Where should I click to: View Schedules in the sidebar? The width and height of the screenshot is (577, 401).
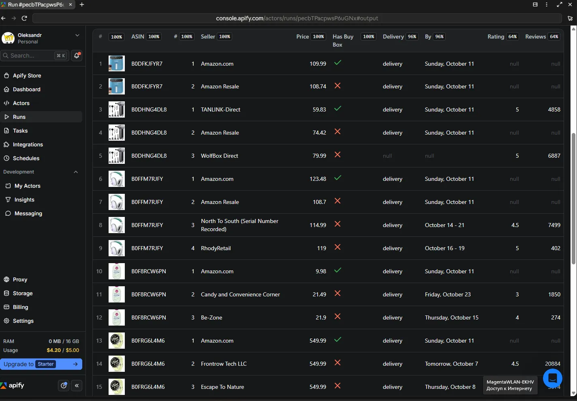(x=26, y=158)
